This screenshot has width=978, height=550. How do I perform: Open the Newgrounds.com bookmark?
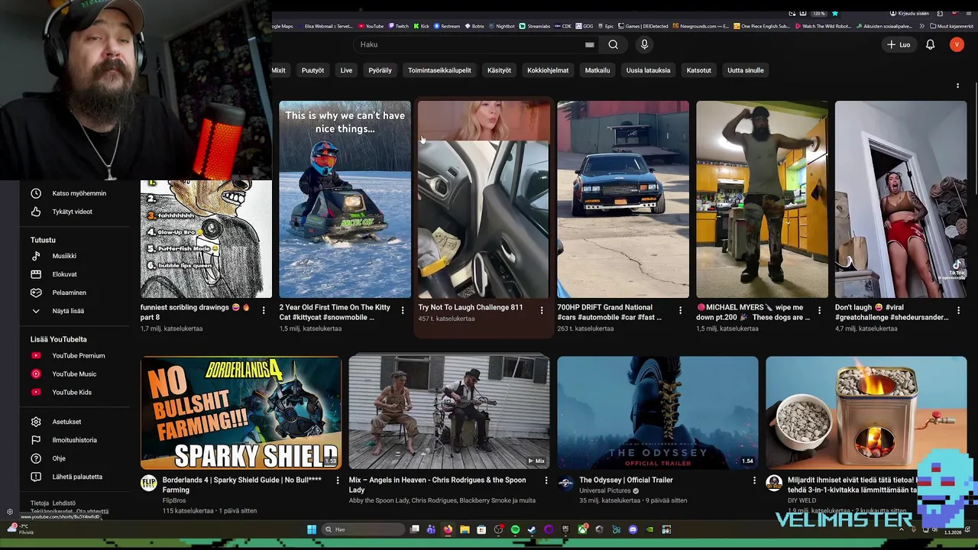click(x=701, y=26)
